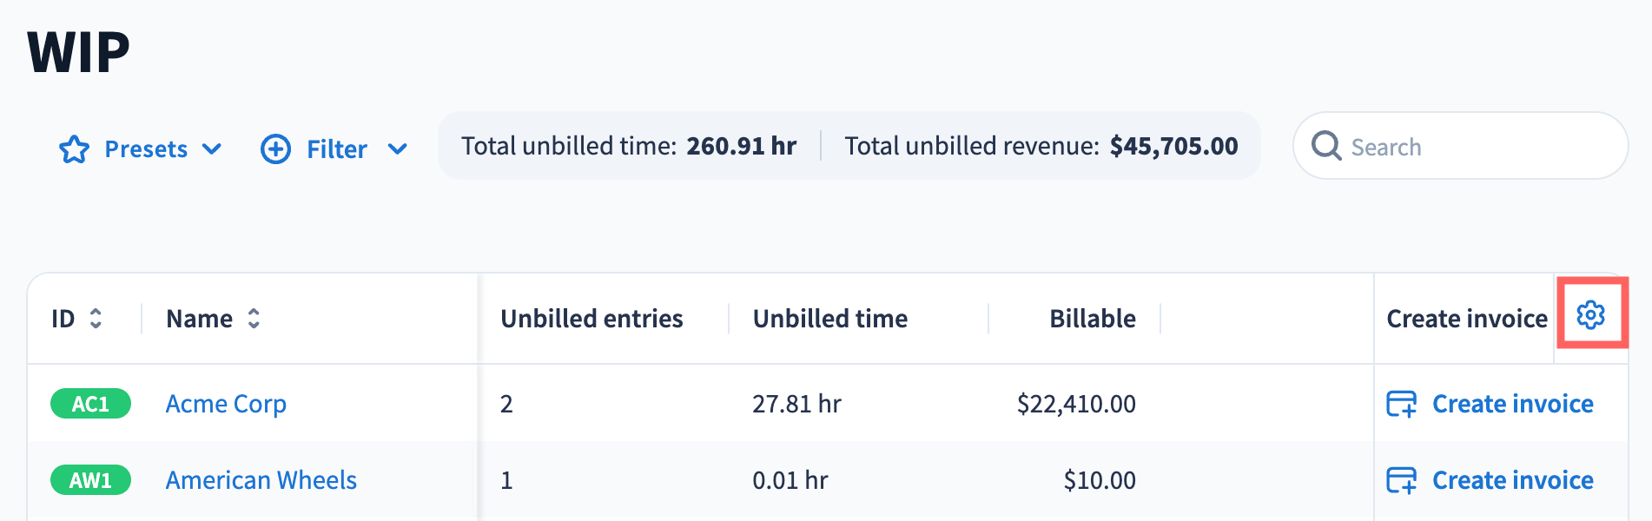Sort table by Name column arrows
1652x521 pixels.
(x=254, y=319)
